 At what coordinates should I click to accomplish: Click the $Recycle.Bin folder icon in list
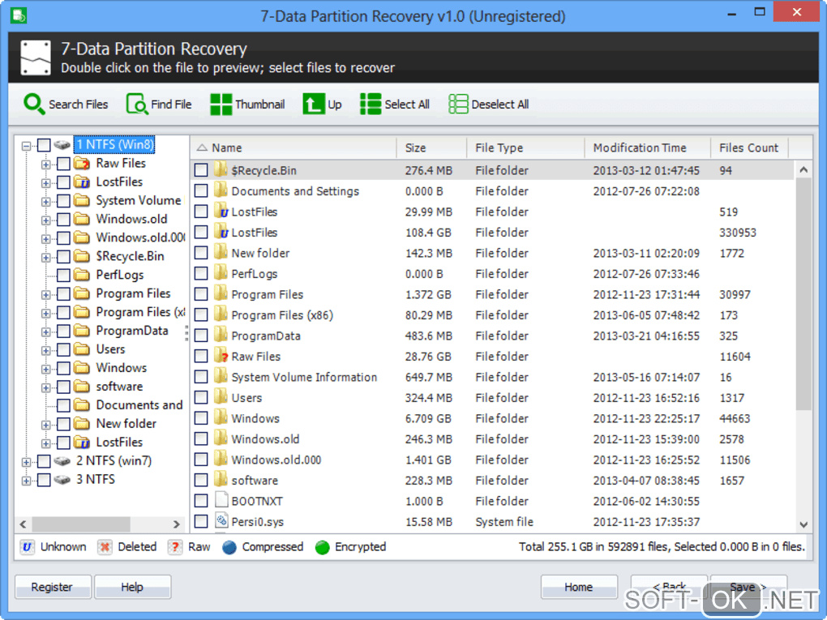221,169
